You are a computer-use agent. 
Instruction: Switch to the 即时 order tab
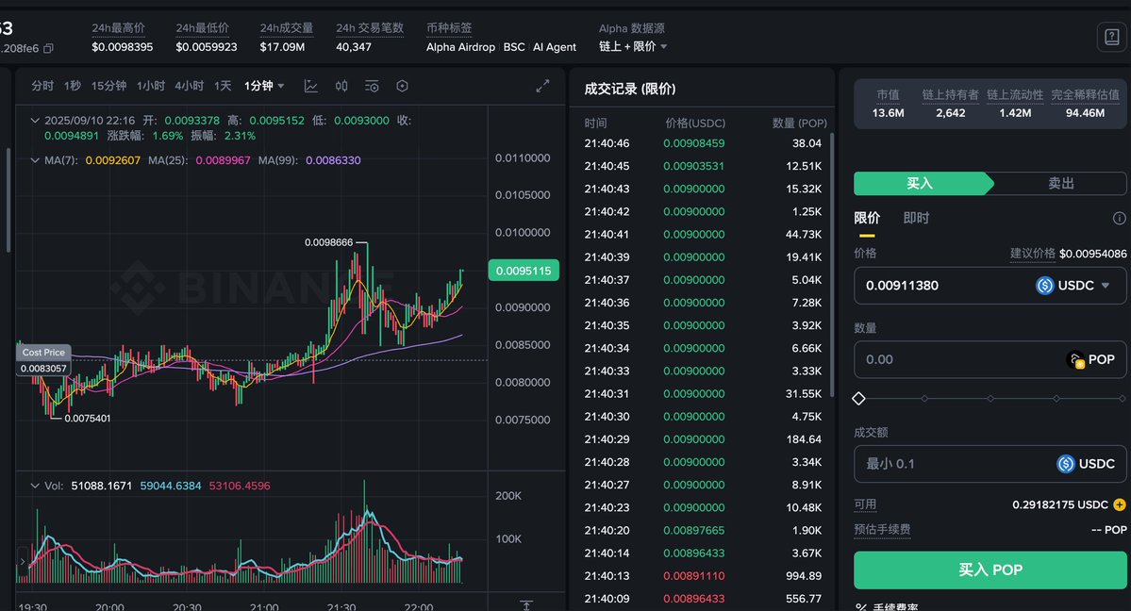click(x=916, y=218)
